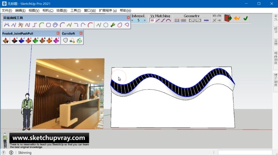Screen dimensions: 278x155
Task: Toggle horizontal lines geometry option
Action: 183,20
